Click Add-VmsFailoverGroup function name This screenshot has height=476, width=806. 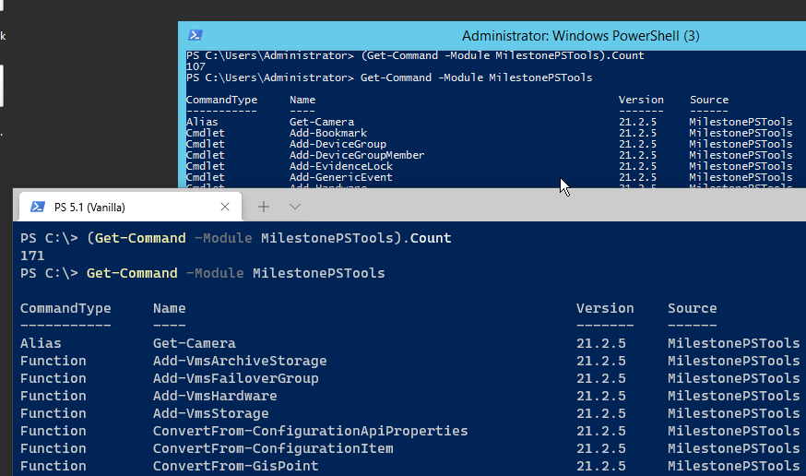[235, 378]
